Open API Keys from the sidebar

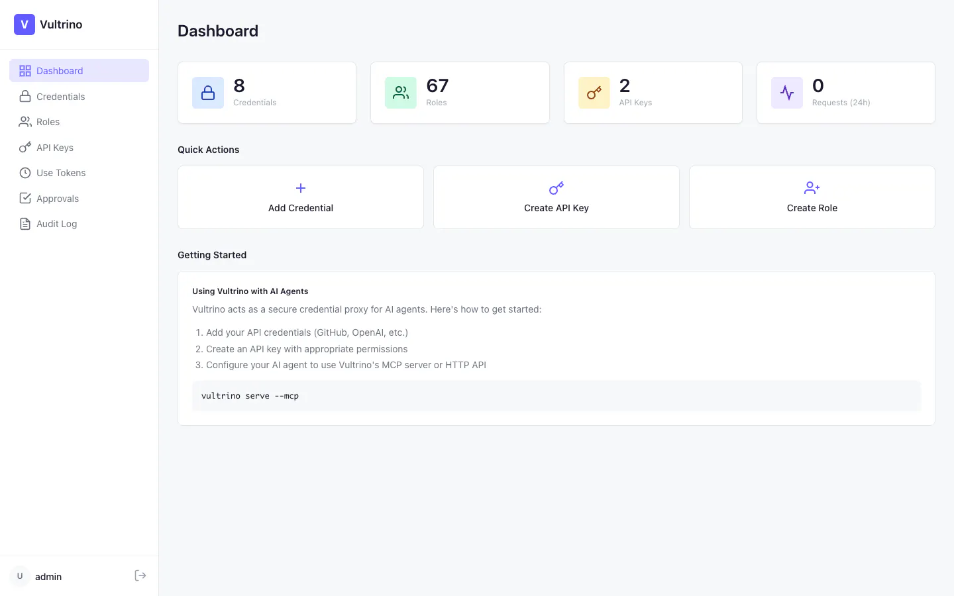(79, 148)
